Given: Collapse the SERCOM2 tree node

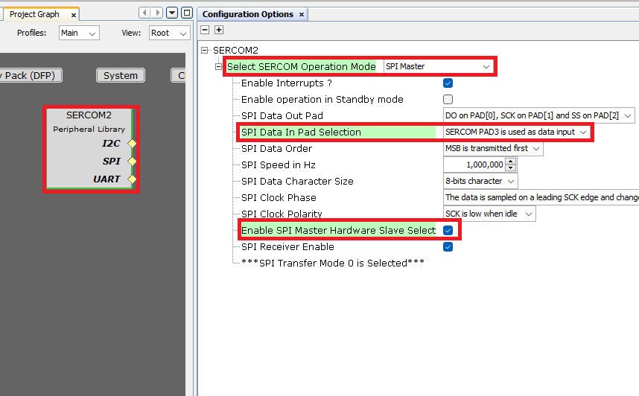Looking at the screenshot, I should pos(206,50).
